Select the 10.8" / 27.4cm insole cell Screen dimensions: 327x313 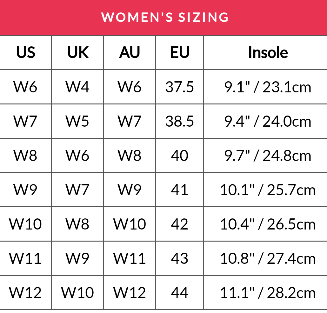point(268,258)
